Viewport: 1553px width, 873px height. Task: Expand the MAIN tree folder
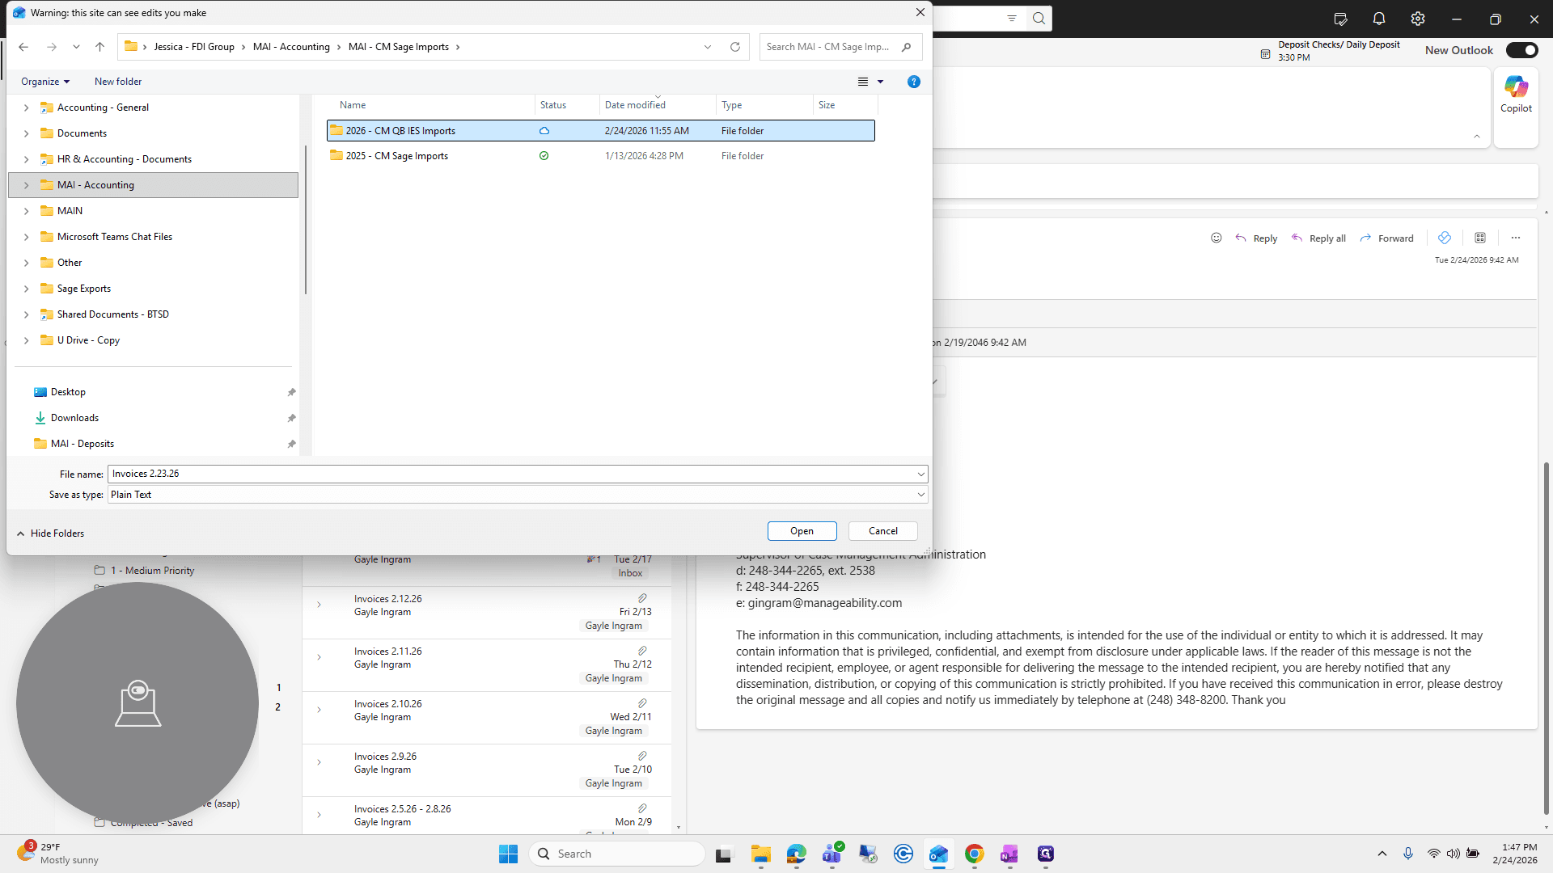pyautogui.click(x=26, y=211)
